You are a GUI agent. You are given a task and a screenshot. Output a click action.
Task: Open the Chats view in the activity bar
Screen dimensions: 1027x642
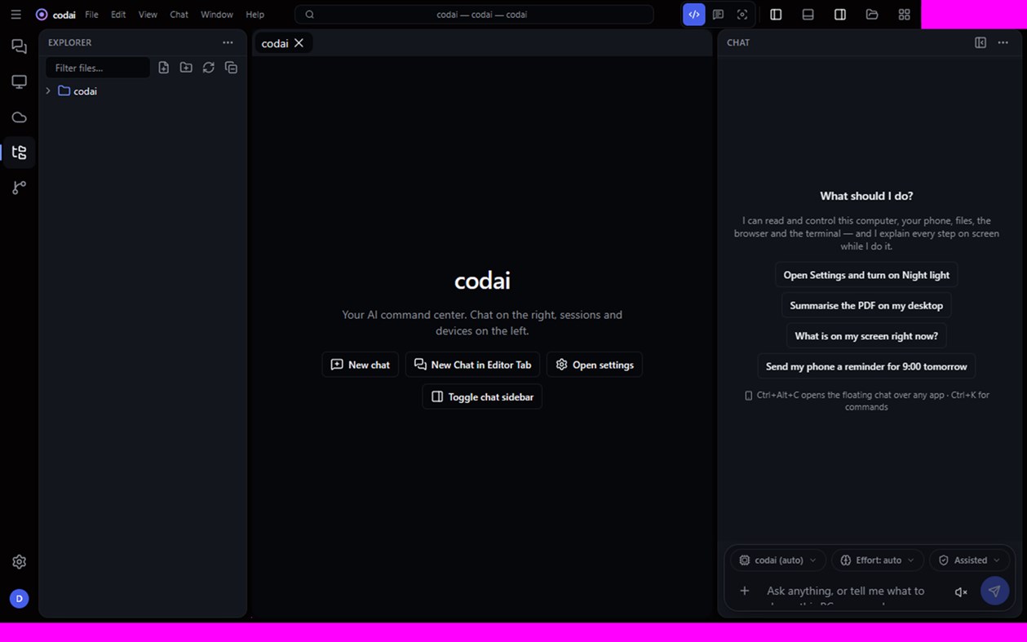pyautogui.click(x=19, y=46)
